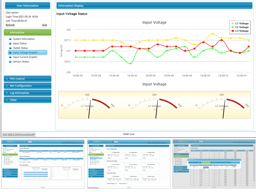This screenshot has width=256, height=192.
Task: Click folder icon beside Input Current Graphic
Action: [10, 57]
